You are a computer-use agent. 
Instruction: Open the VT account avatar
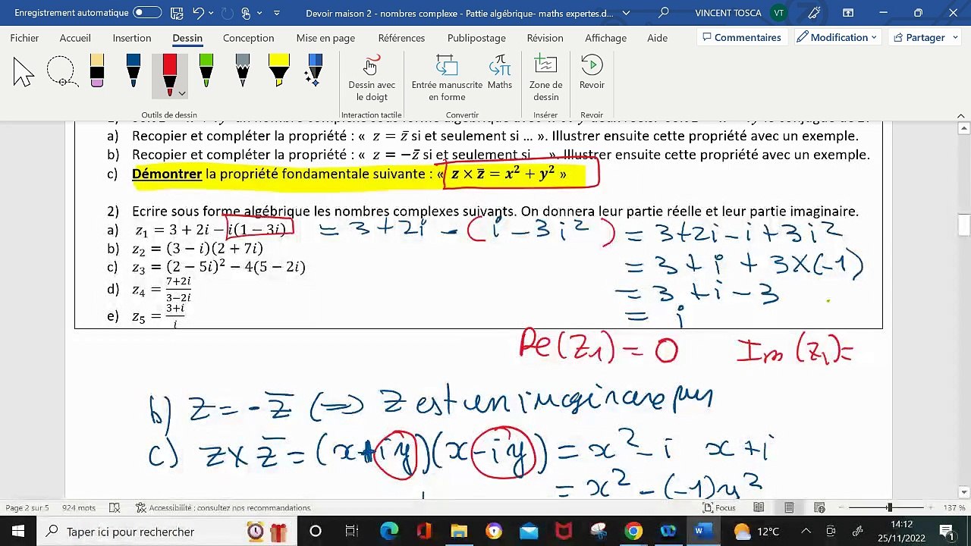[778, 13]
